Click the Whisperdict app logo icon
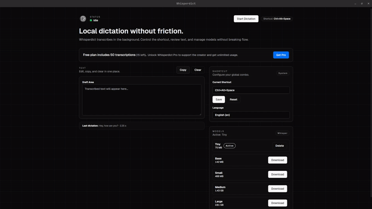 coord(83,19)
